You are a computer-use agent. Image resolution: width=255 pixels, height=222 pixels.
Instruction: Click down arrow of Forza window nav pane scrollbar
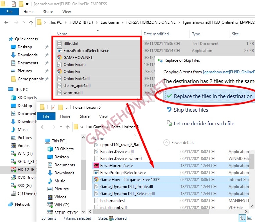[84, 211]
